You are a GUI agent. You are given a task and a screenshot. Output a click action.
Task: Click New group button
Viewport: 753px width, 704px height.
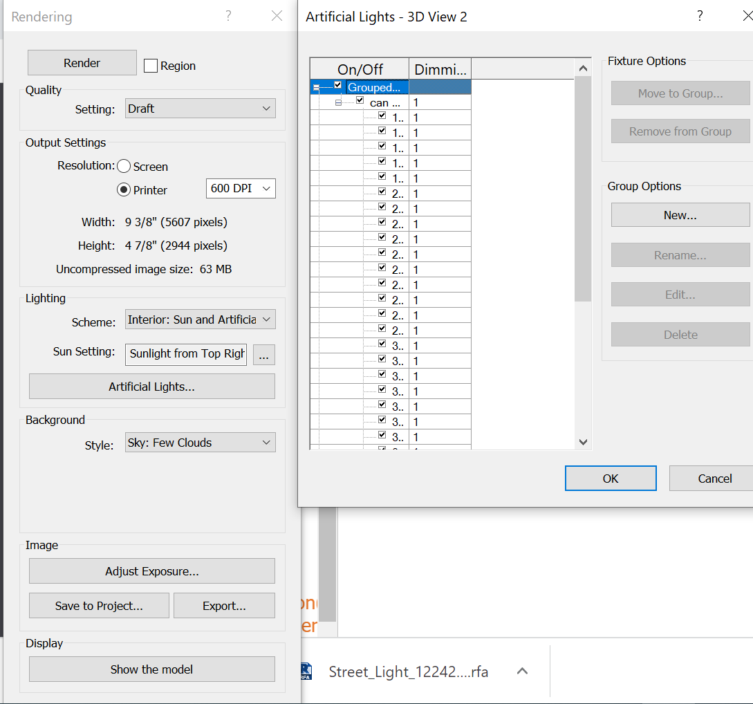click(680, 215)
